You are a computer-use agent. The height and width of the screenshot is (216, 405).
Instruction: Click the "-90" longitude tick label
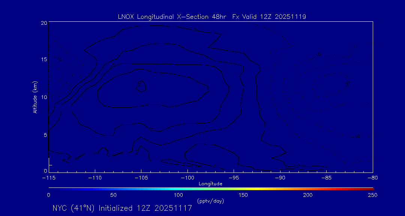(280, 178)
